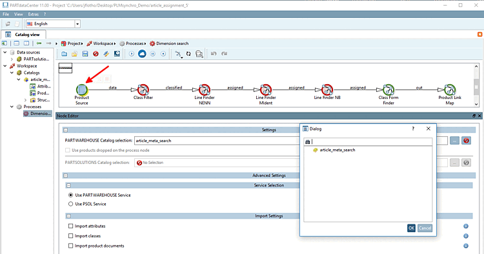Click the save icon in process toolbar
This screenshot has width=484, height=254.
pyautogui.click(x=85, y=54)
